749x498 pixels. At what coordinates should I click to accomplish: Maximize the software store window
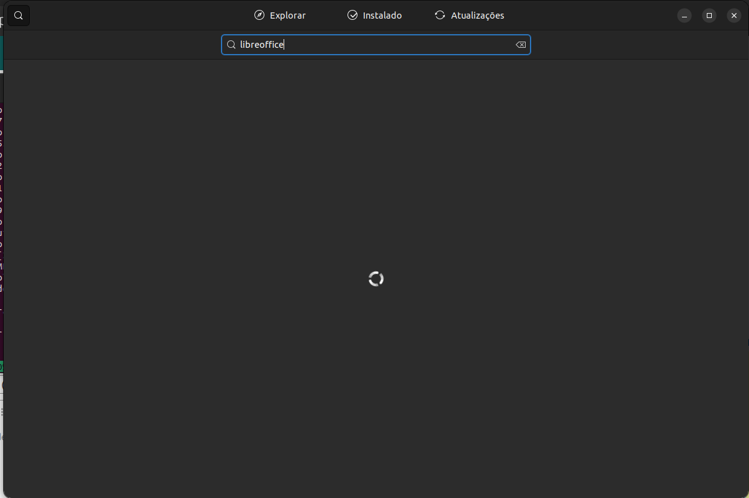(709, 16)
